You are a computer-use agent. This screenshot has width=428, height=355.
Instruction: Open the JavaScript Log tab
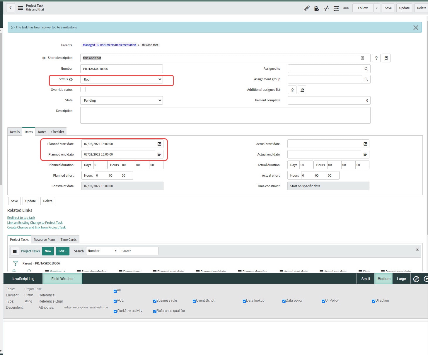(x=23, y=279)
